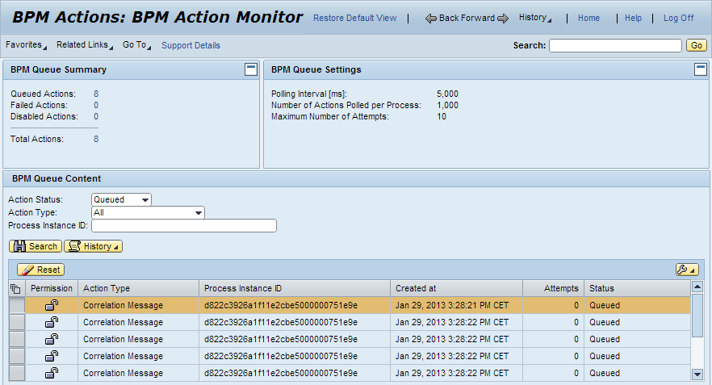The height and width of the screenshot is (385, 712).
Task: Open the Help link
Action: [633, 18]
